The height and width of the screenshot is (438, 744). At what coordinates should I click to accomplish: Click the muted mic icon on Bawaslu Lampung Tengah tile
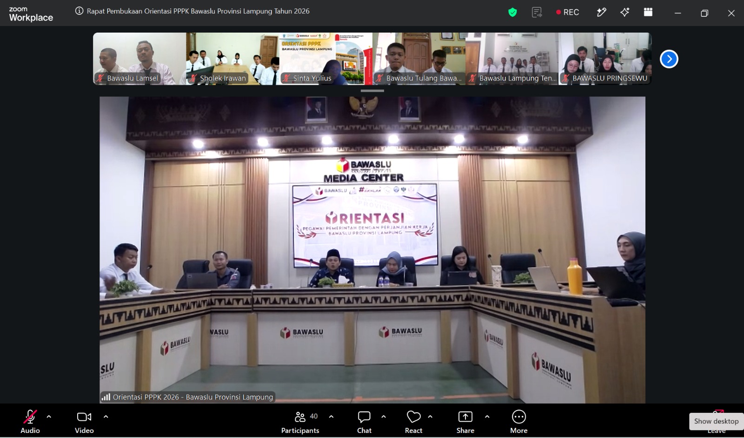[x=472, y=78]
